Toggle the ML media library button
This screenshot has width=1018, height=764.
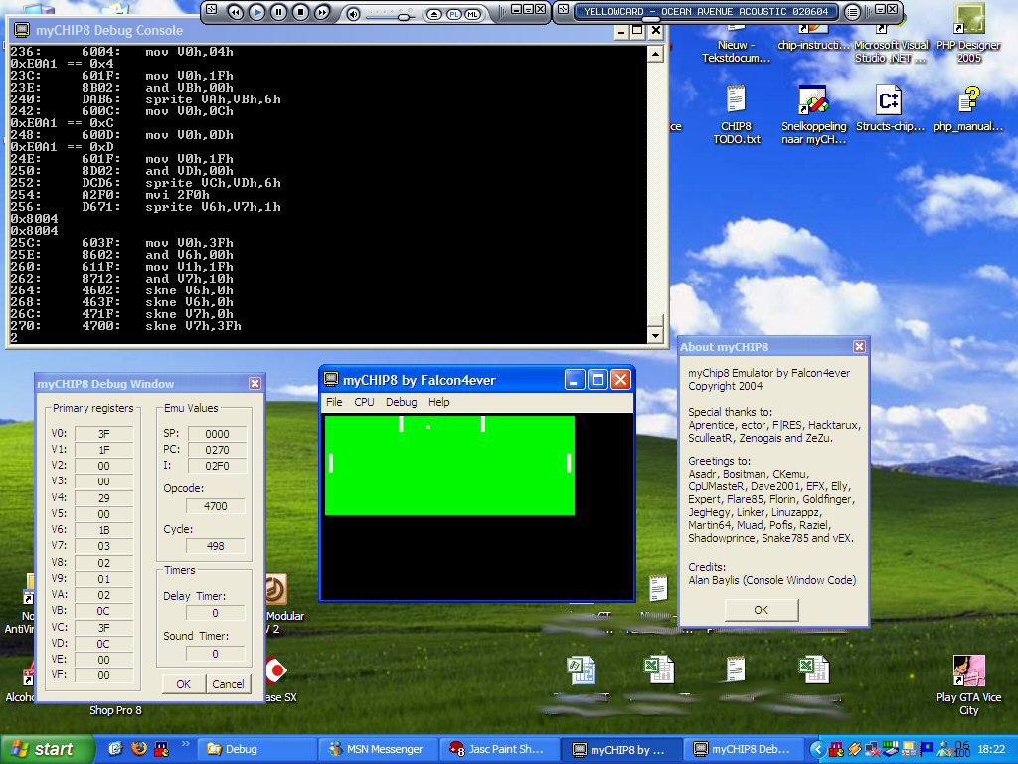click(x=472, y=13)
